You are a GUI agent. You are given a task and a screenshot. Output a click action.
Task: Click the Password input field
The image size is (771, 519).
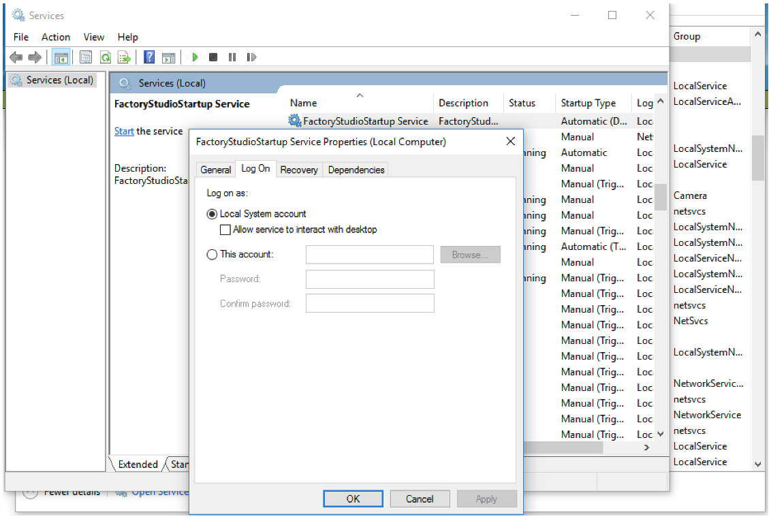pos(370,279)
